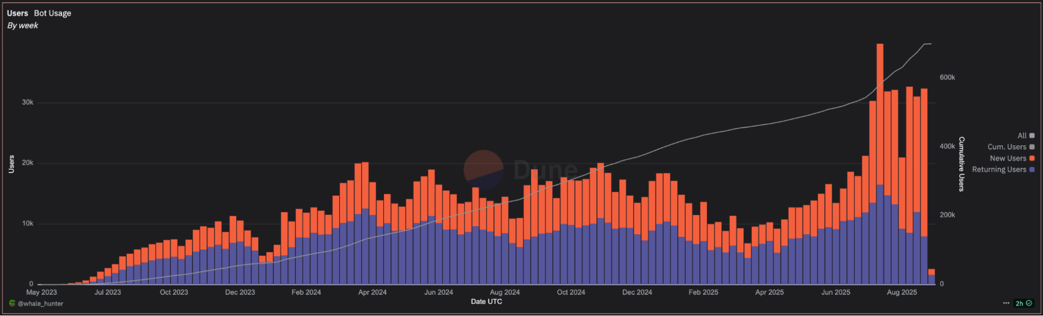Screen dimensions: 1043x316
Task: Click the 20k left axis label
Action: pyautogui.click(x=28, y=162)
